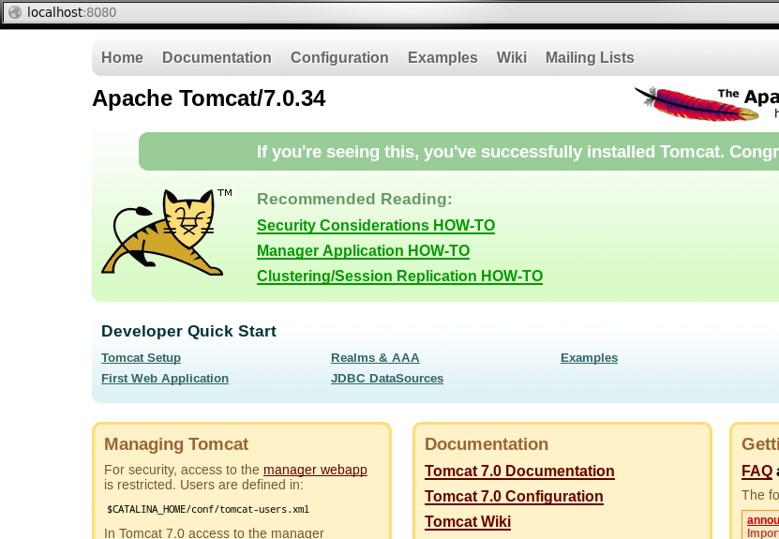This screenshot has width=779, height=539.
Task: Open Security Considerations HOW-TO link
Action: pos(376,226)
